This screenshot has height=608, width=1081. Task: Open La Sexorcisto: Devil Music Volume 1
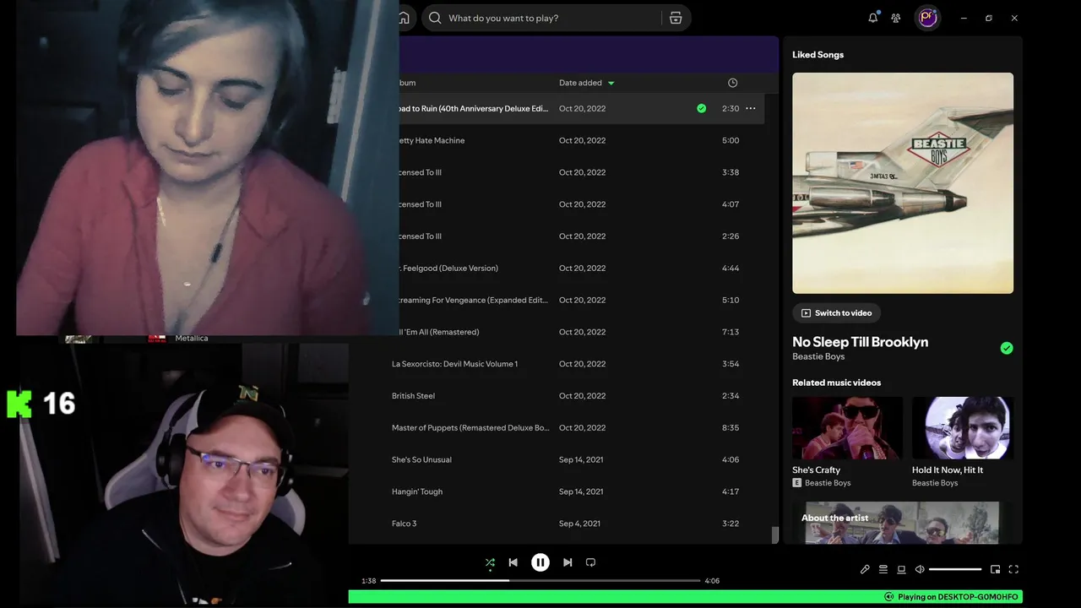[454, 364]
